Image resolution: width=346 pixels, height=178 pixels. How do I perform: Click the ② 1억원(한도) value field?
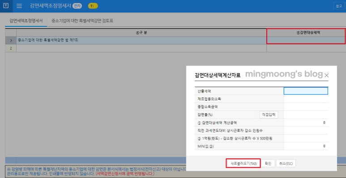click(306, 138)
